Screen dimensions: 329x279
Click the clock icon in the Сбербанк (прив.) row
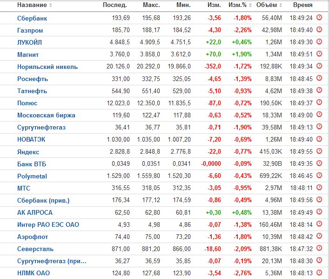(x=319, y=199)
